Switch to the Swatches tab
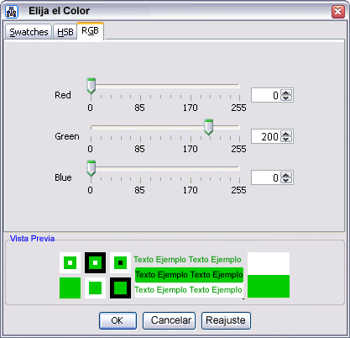The width and height of the screenshot is (350, 338). coord(29,32)
